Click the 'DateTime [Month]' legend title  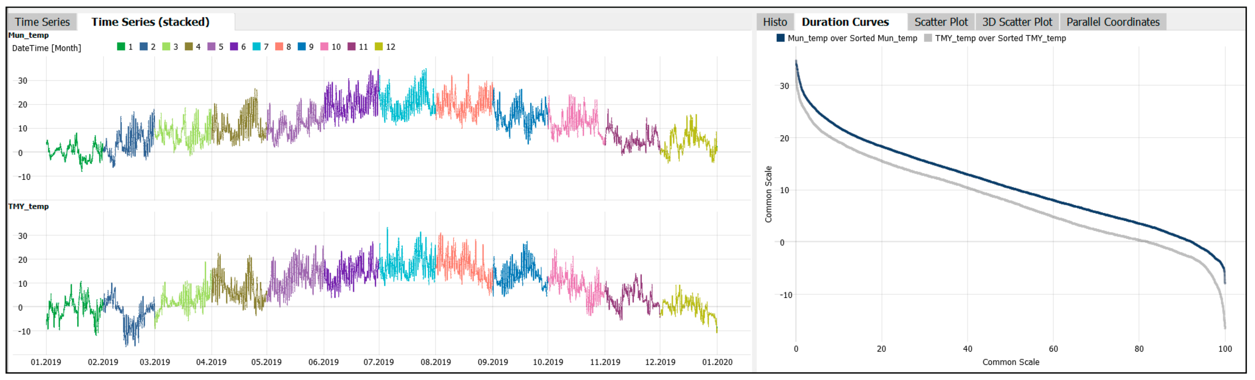46,48
